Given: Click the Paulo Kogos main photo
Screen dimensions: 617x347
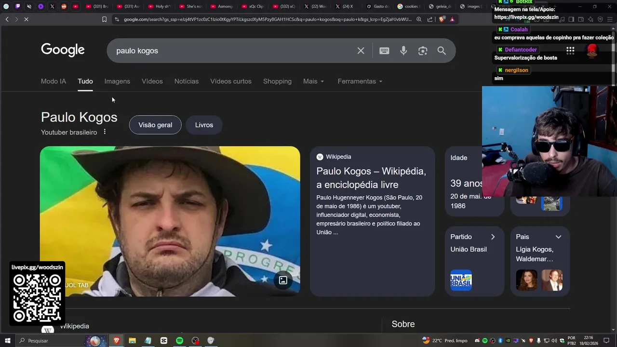Looking at the screenshot, I should (170, 221).
